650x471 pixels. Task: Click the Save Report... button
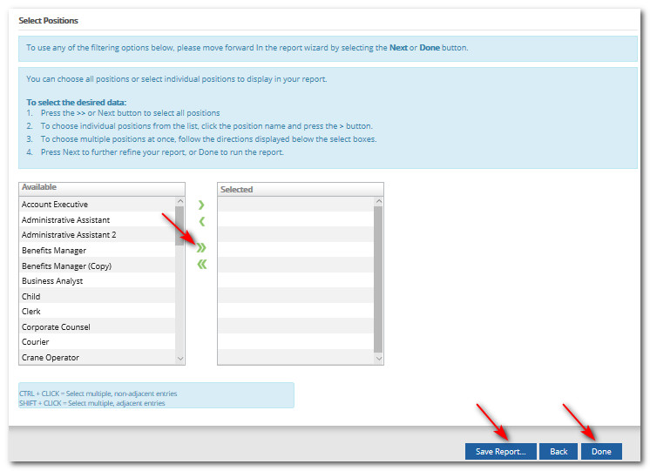[500, 452]
